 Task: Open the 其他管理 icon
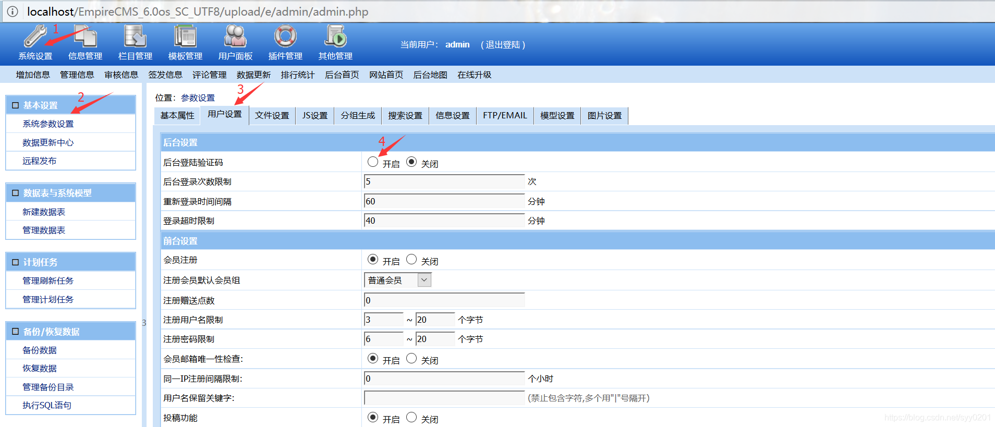coord(335,36)
